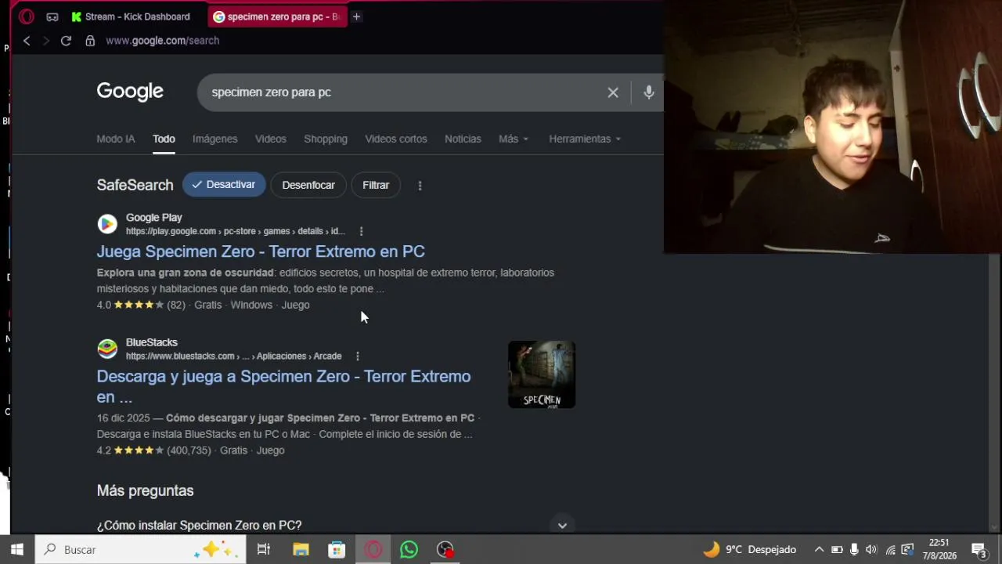
Task: Open Task View on the taskbar
Action: [x=264, y=549]
